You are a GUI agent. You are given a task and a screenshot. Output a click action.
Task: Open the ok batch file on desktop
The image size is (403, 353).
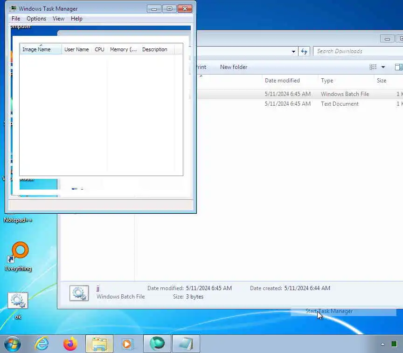pos(18,305)
